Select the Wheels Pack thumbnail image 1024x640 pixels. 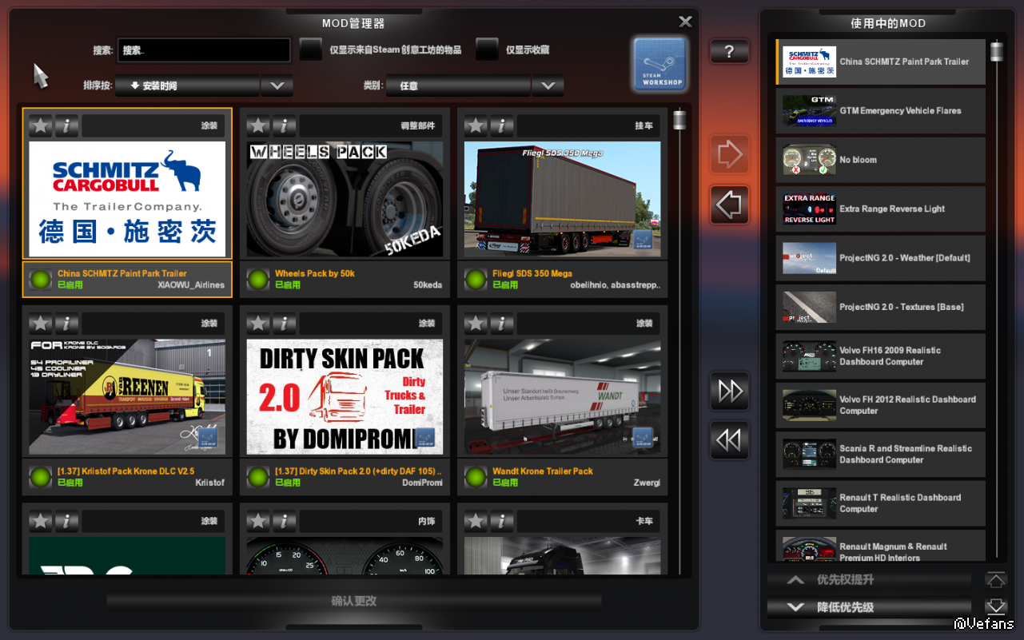pos(345,199)
